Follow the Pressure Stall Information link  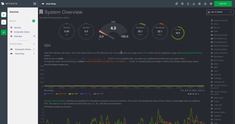pyautogui.click(x=55, y=101)
